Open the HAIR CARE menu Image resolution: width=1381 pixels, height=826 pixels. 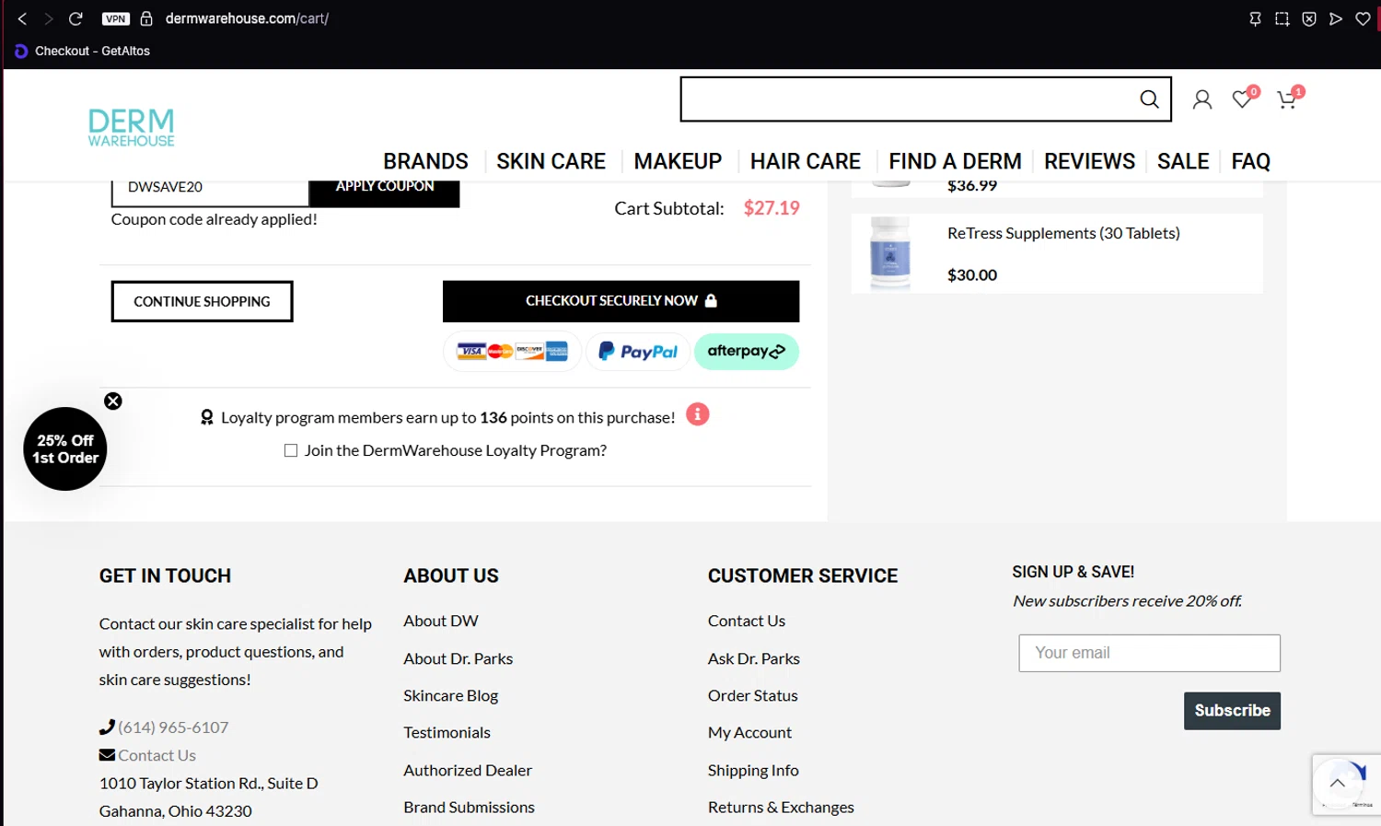(x=806, y=162)
